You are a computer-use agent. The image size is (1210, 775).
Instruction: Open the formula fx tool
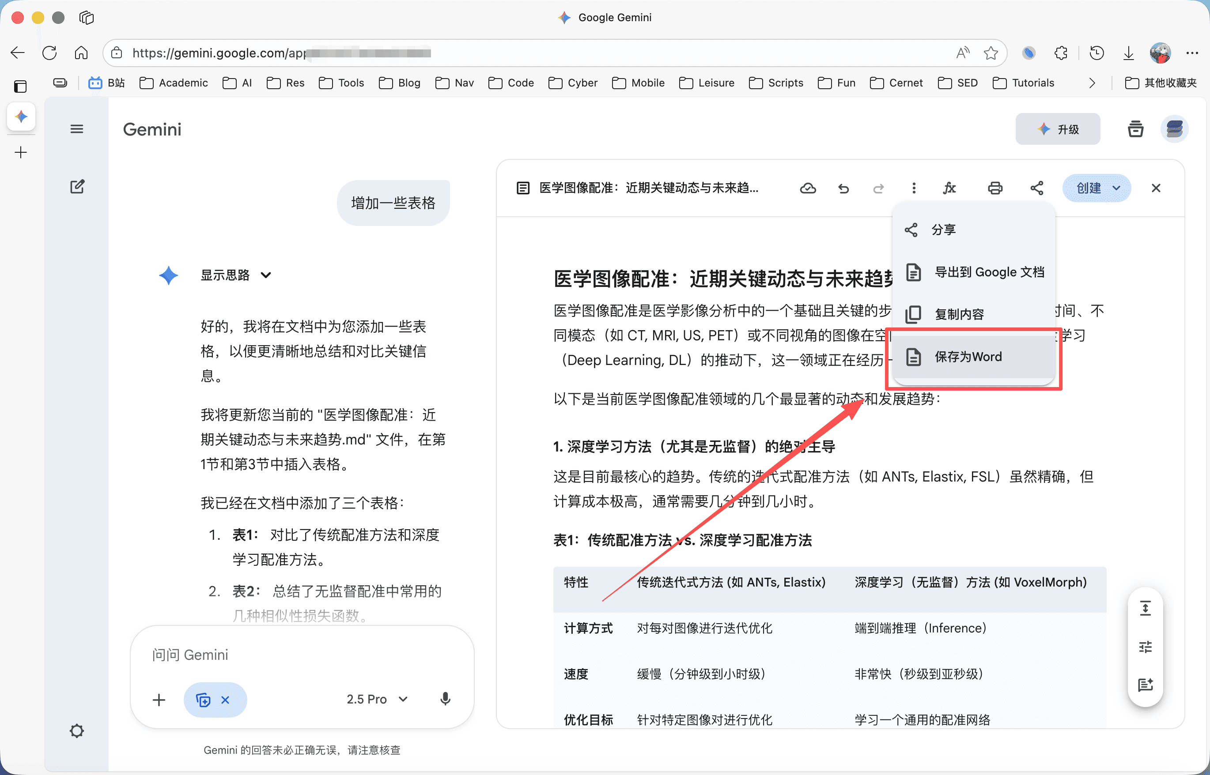click(x=949, y=188)
